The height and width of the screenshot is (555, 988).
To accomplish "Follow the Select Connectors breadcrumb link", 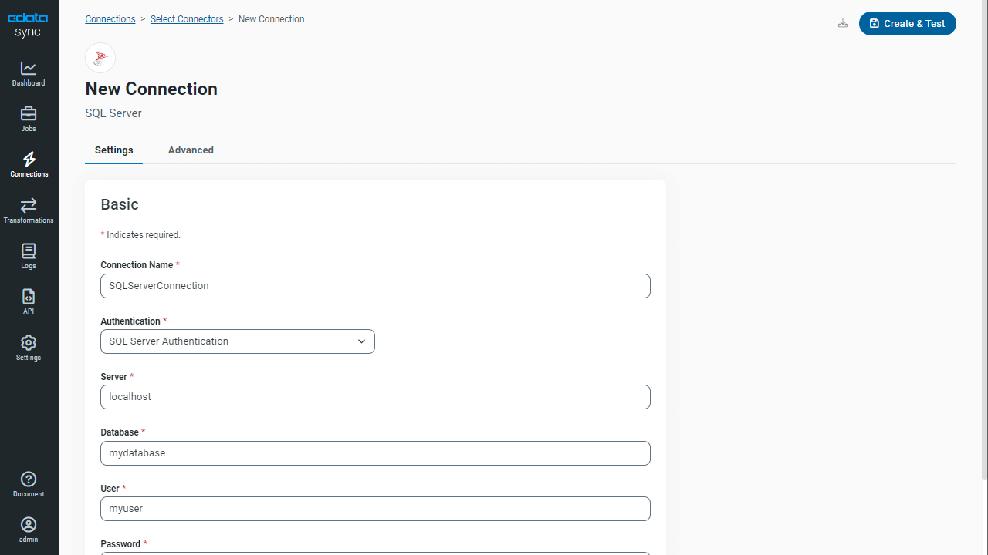I will coord(187,19).
